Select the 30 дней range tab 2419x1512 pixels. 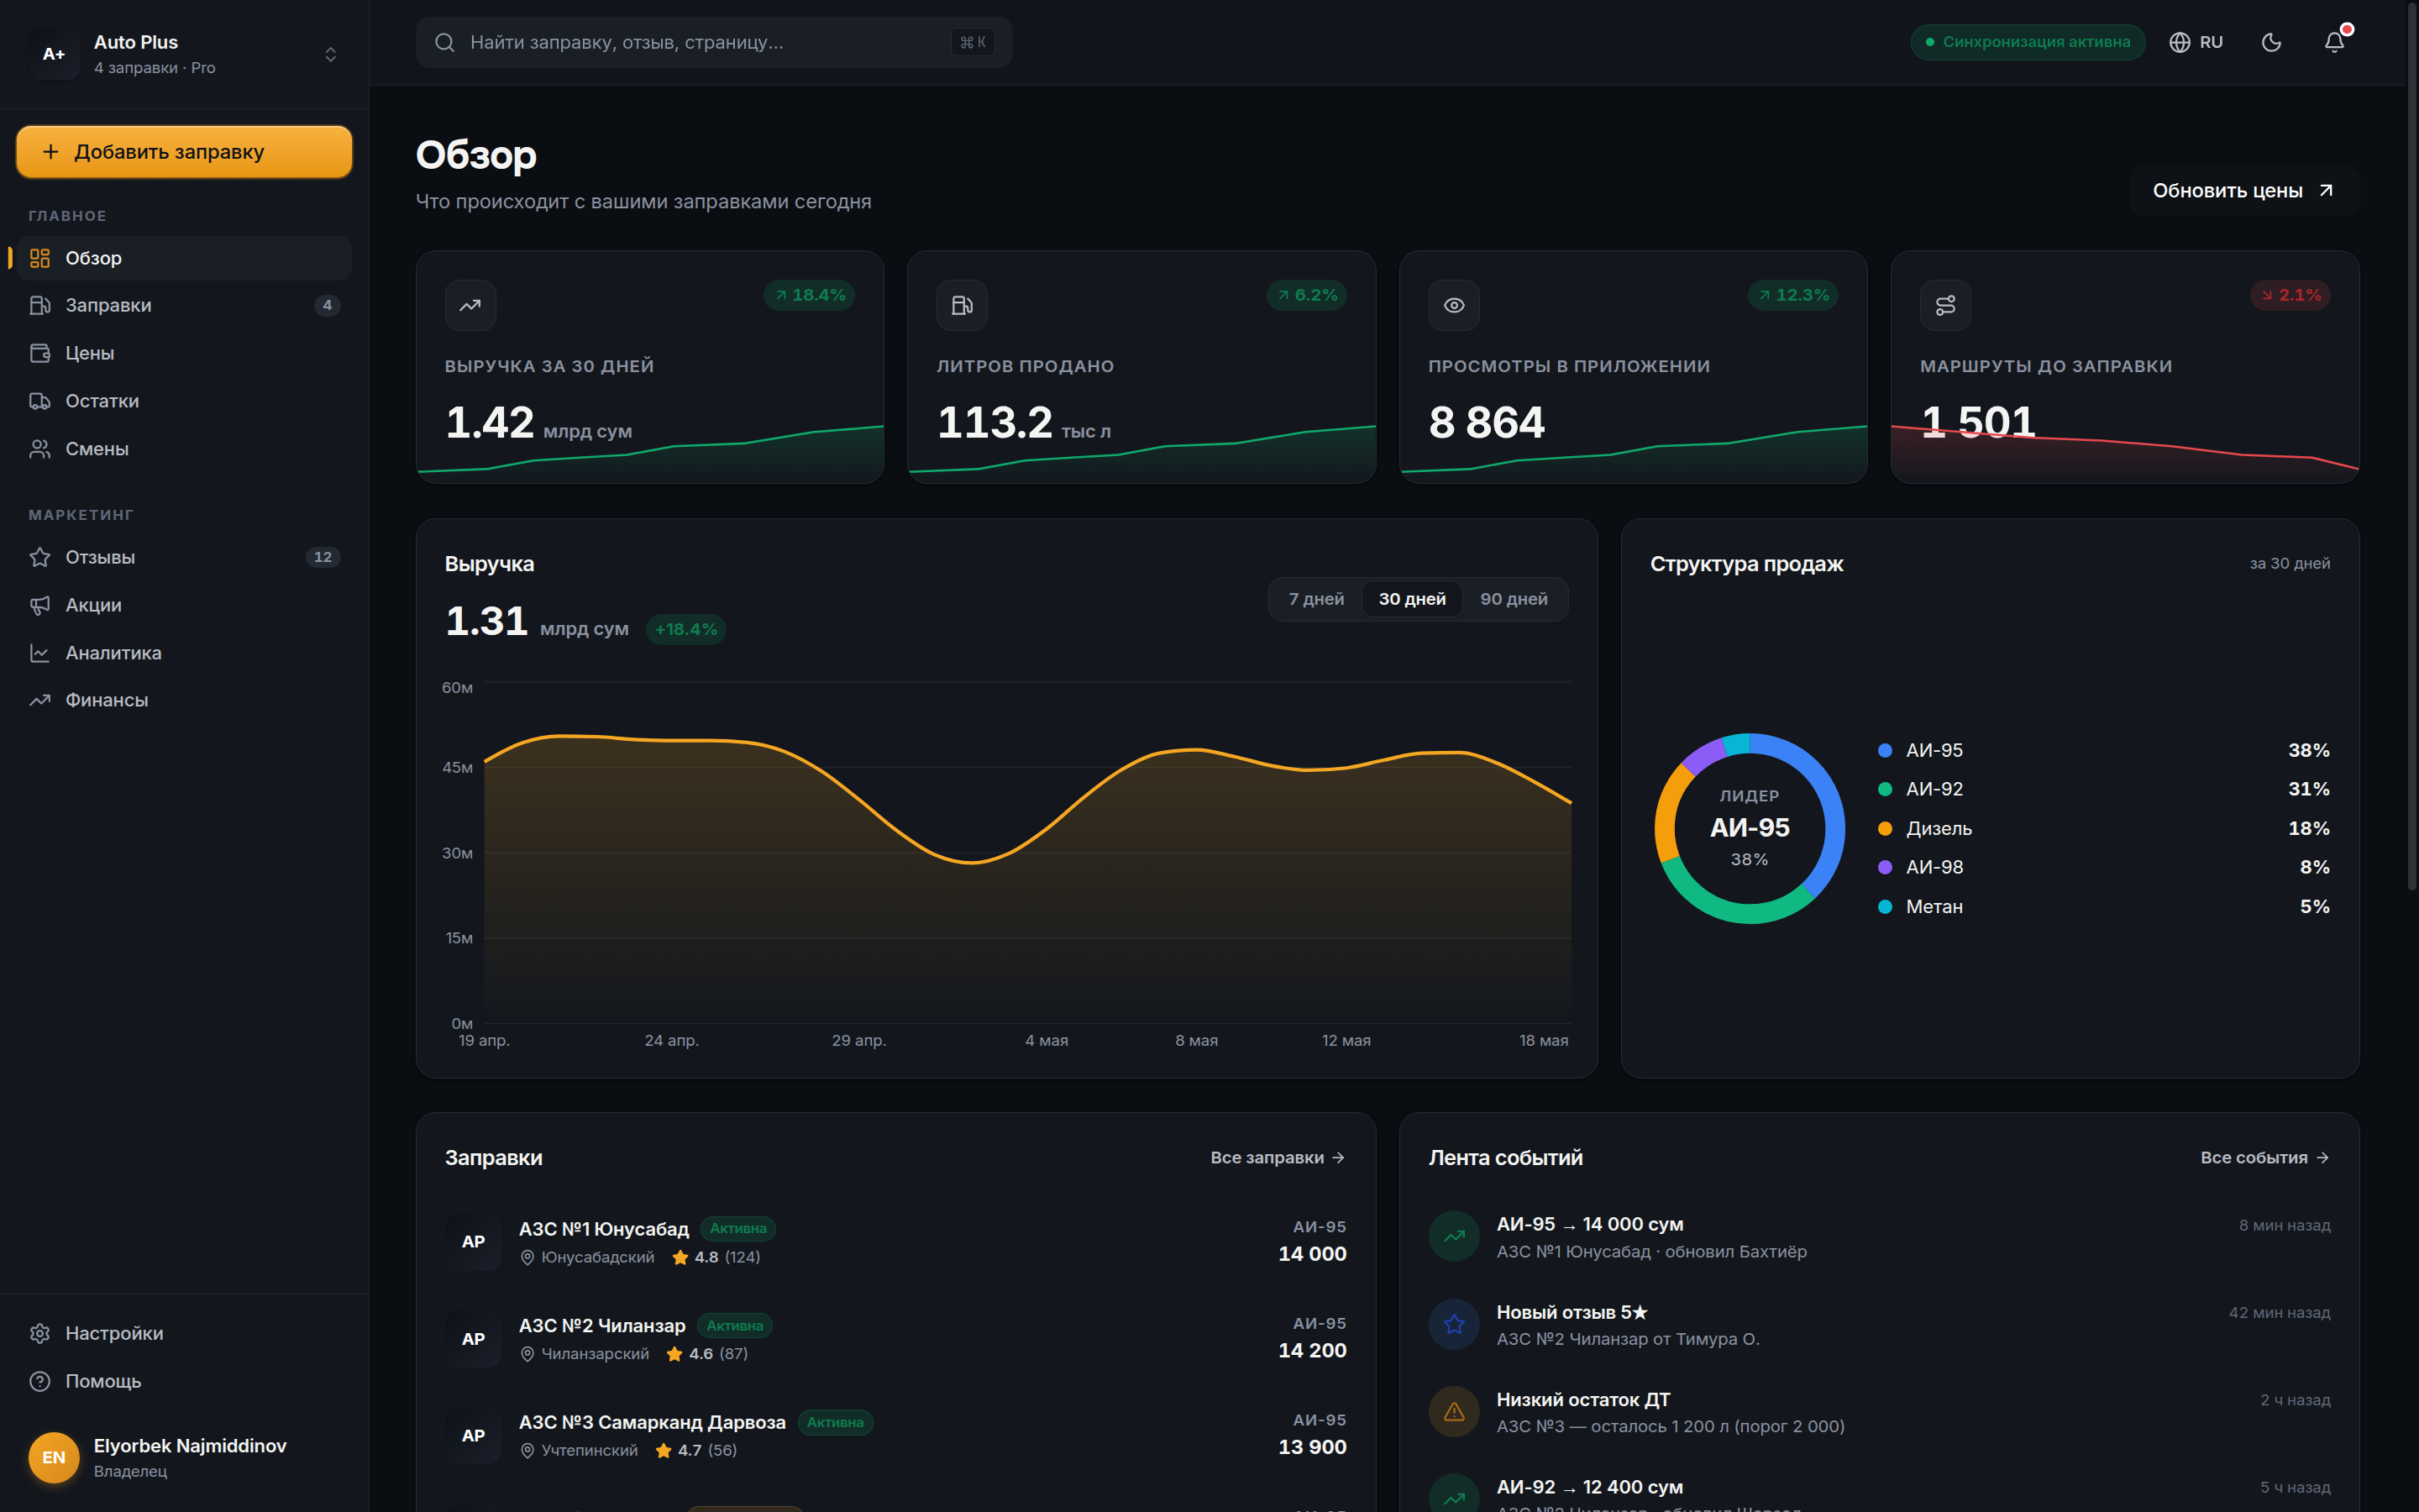click(x=1411, y=599)
